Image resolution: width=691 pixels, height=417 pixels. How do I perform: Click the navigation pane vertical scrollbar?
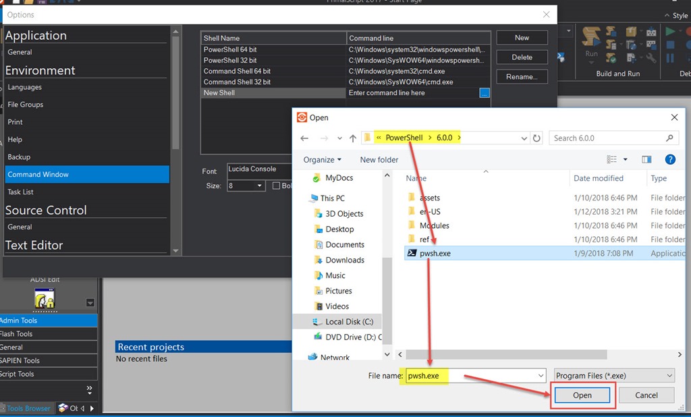click(387, 300)
